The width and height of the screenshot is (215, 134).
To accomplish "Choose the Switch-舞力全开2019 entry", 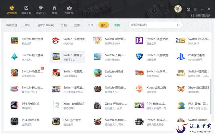I will (27, 89).
